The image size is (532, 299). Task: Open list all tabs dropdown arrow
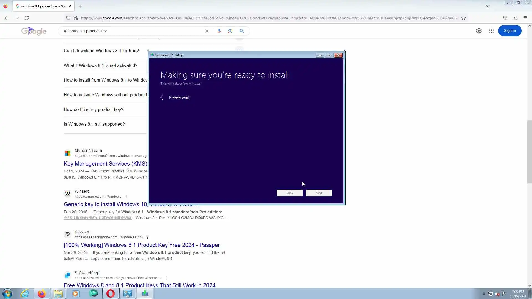click(487, 6)
